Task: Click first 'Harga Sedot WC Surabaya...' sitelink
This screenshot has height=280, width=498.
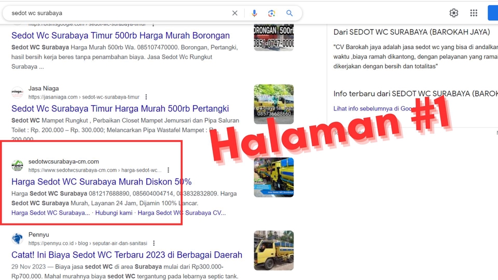Action: click(x=50, y=213)
